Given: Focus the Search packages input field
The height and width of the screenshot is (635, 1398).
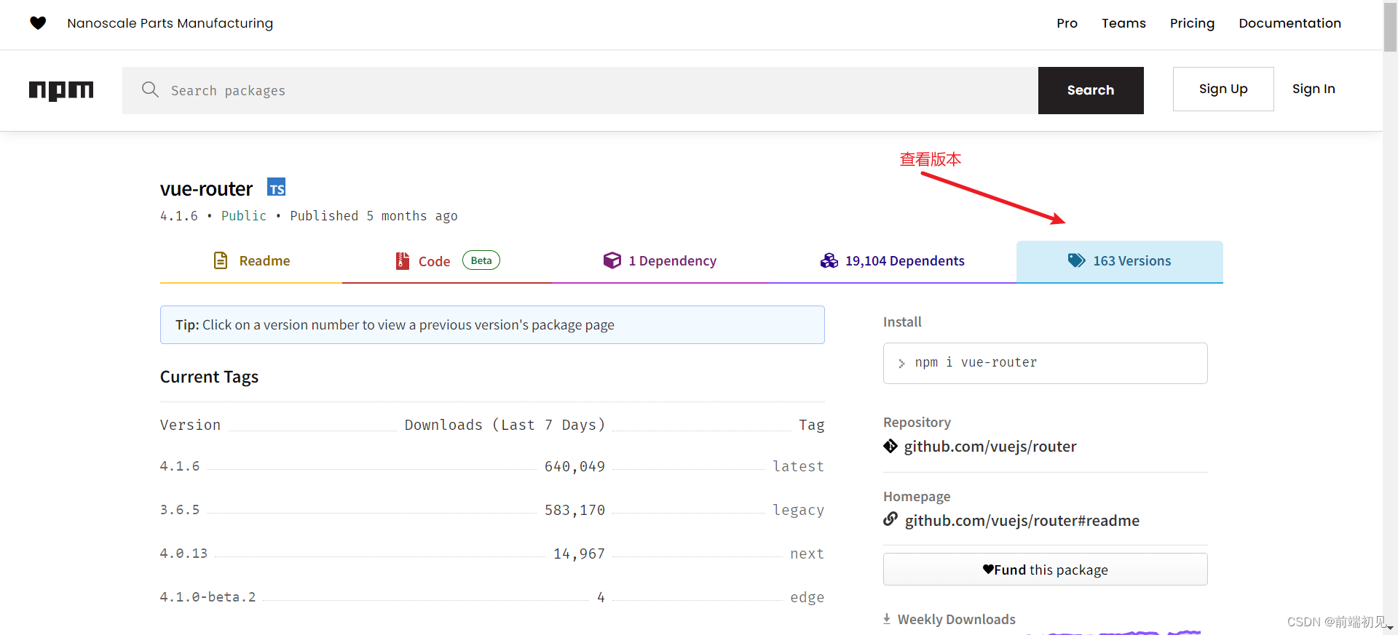Looking at the screenshot, I should click(580, 90).
